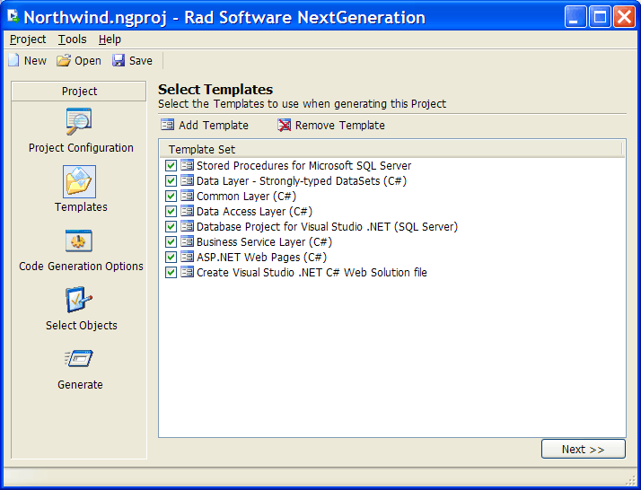Viewport: 641px width, 490px height.
Task: Click the application icon in title bar
Action: [x=13, y=17]
